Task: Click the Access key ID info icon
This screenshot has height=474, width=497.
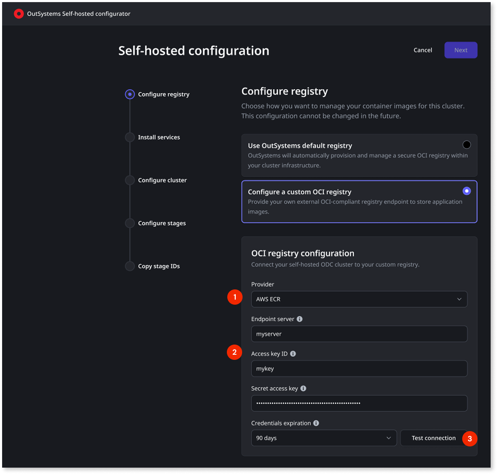Action: tap(293, 353)
